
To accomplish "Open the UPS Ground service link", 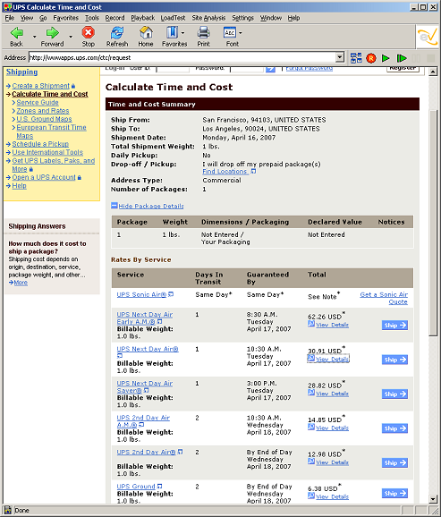I will tap(136, 487).
